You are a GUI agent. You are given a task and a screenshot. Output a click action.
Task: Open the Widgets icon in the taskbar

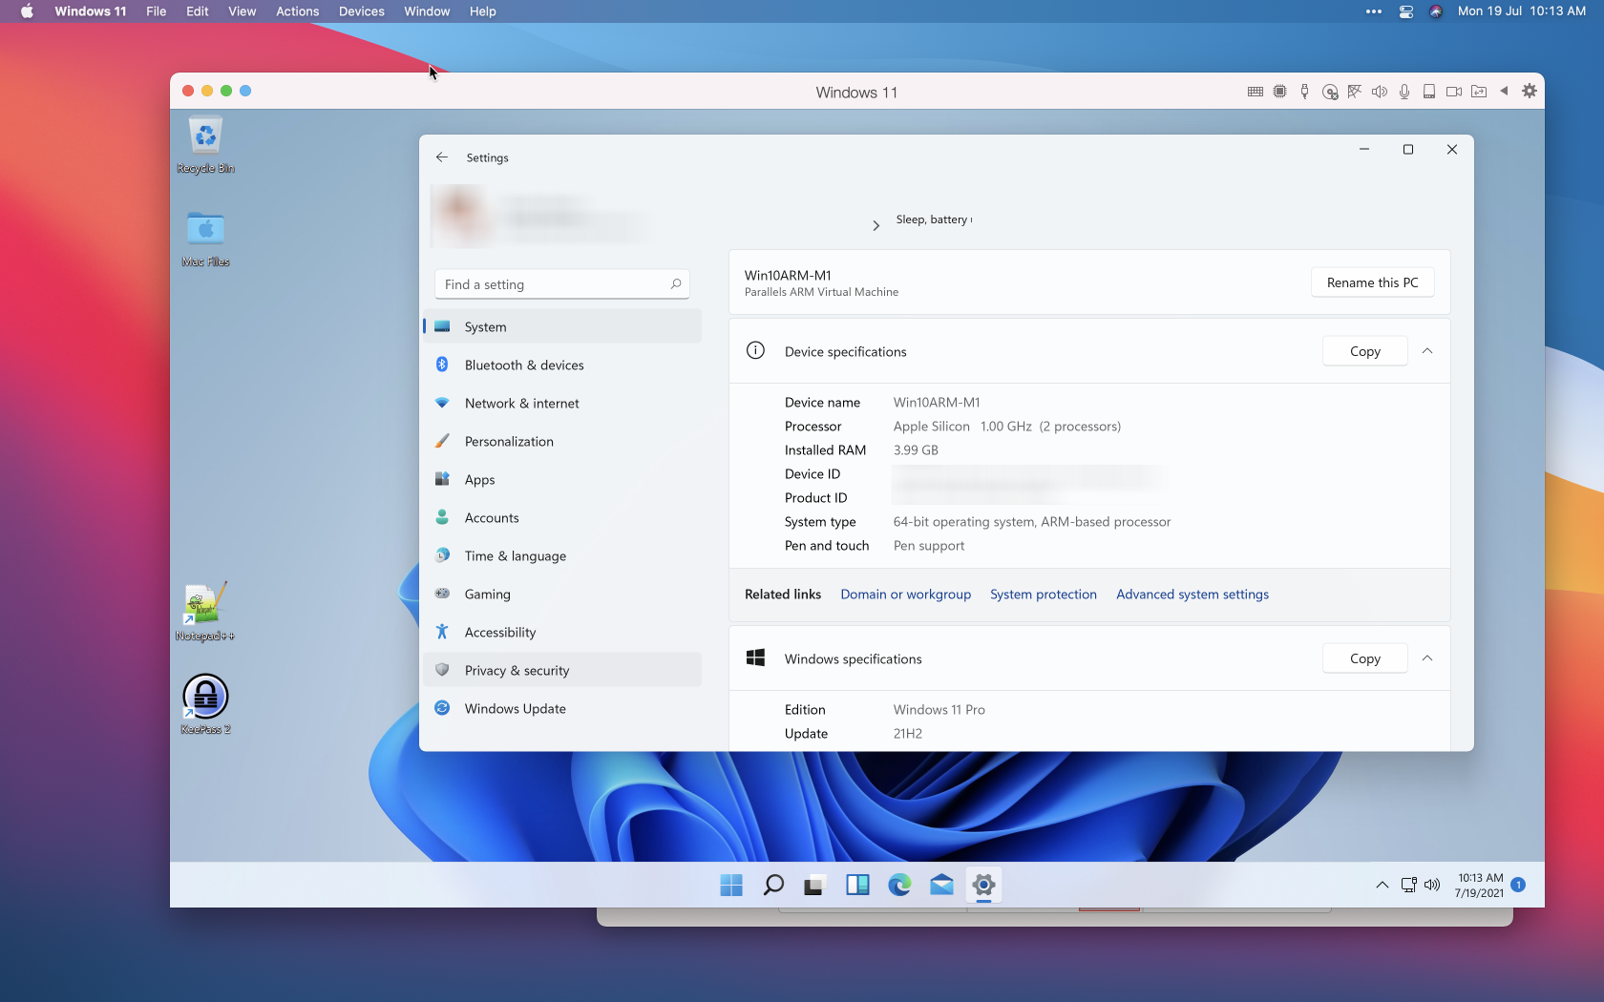click(x=857, y=886)
